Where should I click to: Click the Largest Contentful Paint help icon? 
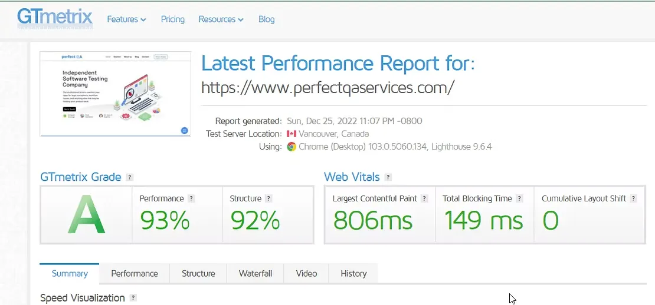(x=424, y=199)
